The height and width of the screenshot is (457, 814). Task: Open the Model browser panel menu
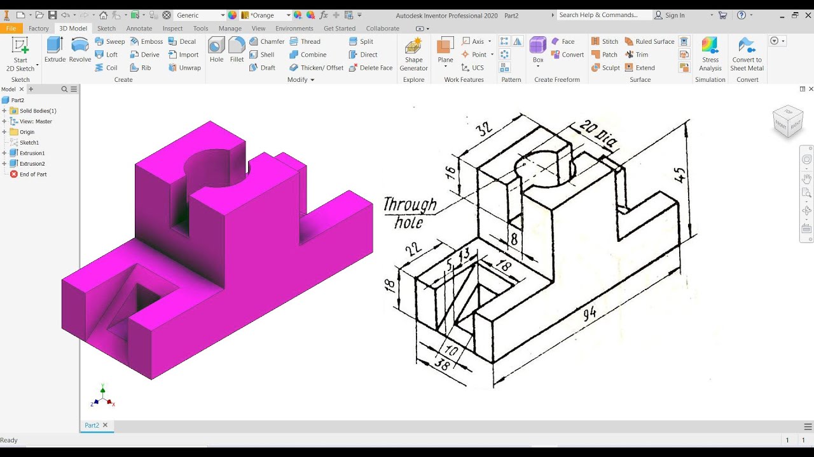[74, 89]
